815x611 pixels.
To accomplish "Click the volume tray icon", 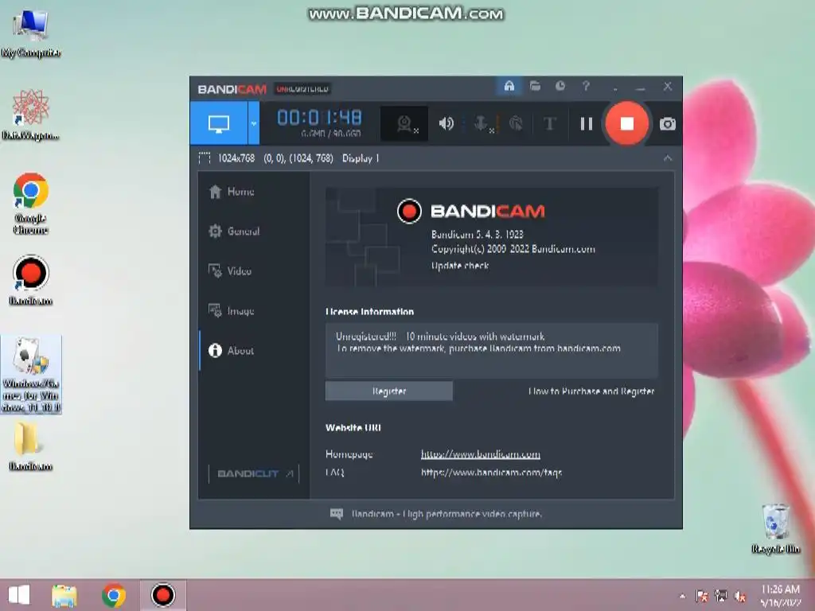I will [740, 596].
